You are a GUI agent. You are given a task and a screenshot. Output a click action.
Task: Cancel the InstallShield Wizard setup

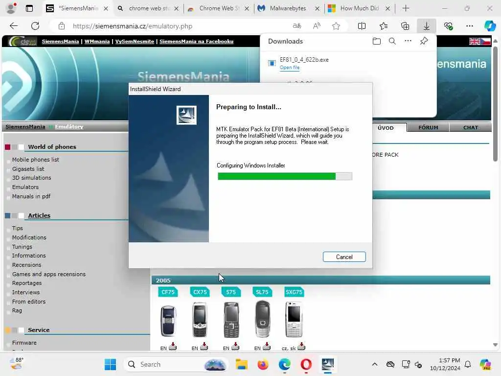coord(344,257)
